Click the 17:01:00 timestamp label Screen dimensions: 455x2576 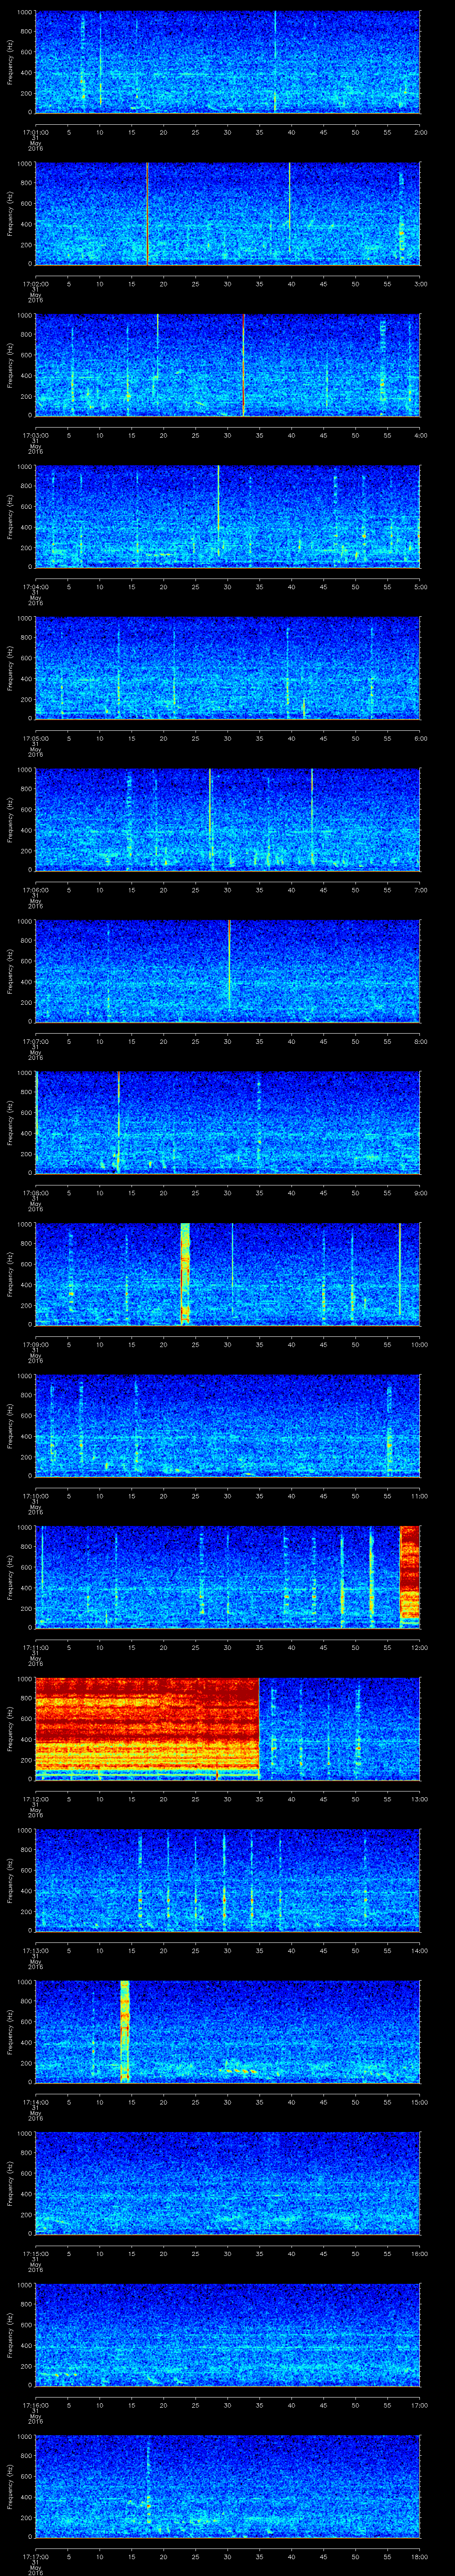coord(35,131)
